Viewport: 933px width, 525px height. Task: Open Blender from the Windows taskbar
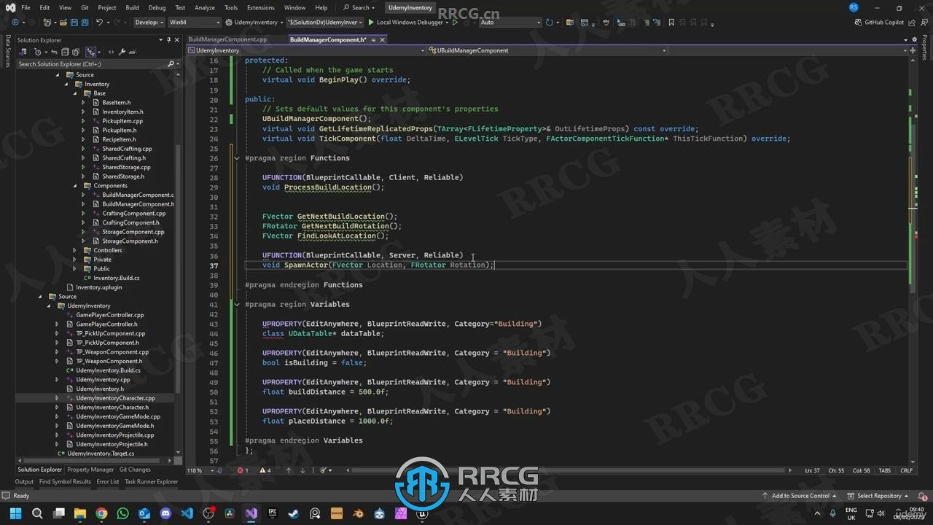[x=358, y=514]
